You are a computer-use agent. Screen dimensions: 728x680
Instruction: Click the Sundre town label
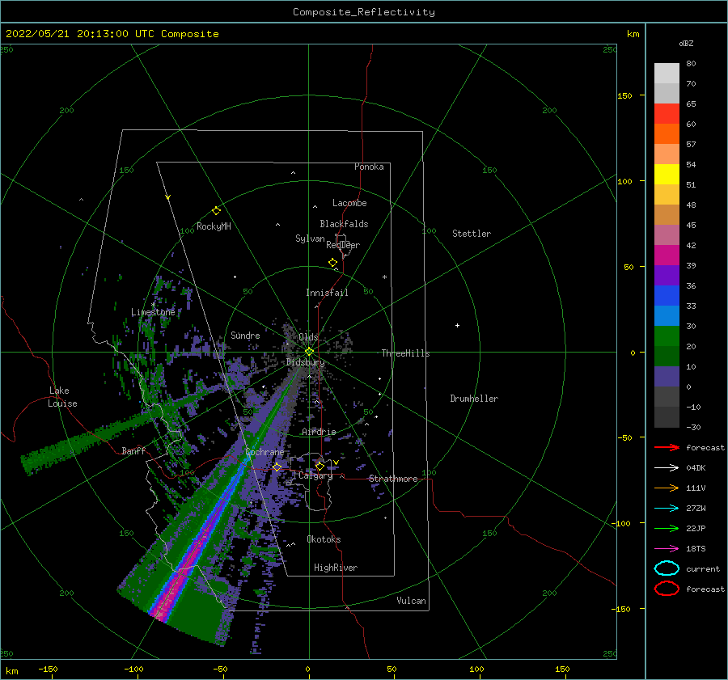245,335
